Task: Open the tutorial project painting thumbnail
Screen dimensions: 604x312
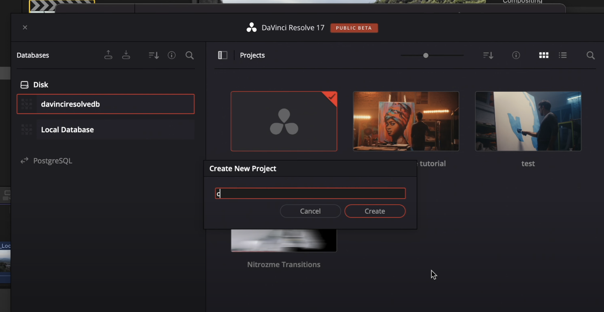Action: [406, 121]
